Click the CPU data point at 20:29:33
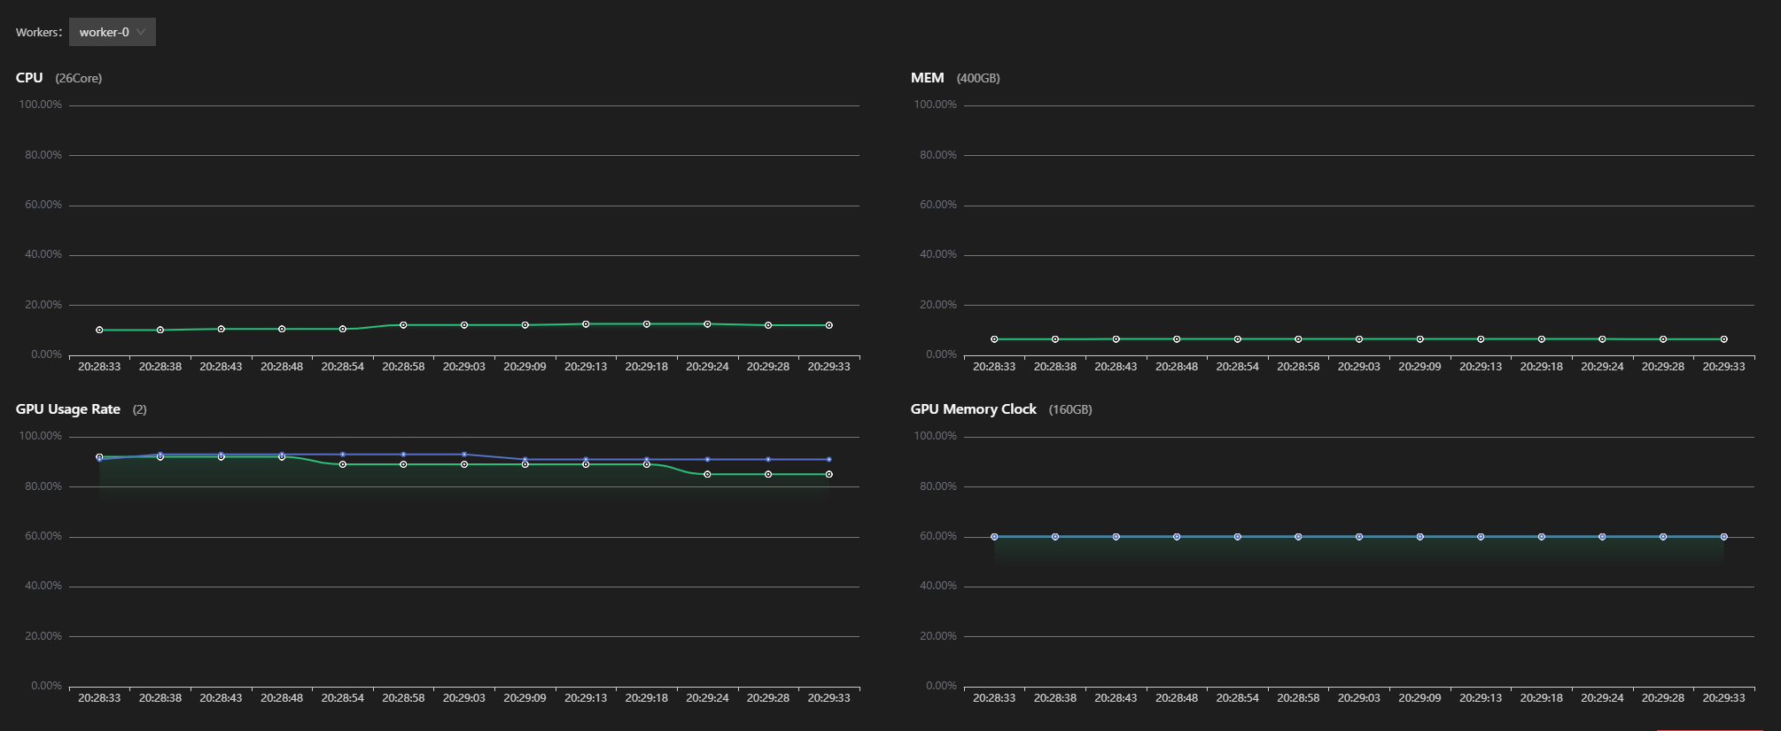 point(828,325)
